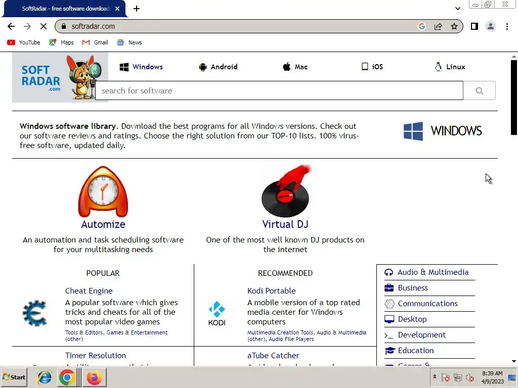
Task: Click Multimedia Creation Tools category link
Action: (280, 332)
